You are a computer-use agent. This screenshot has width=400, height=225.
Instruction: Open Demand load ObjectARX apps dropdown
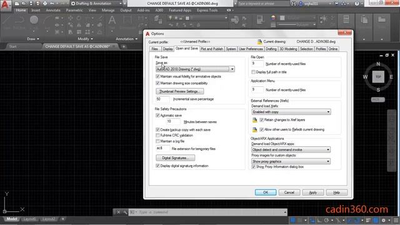tap(291, 149)
